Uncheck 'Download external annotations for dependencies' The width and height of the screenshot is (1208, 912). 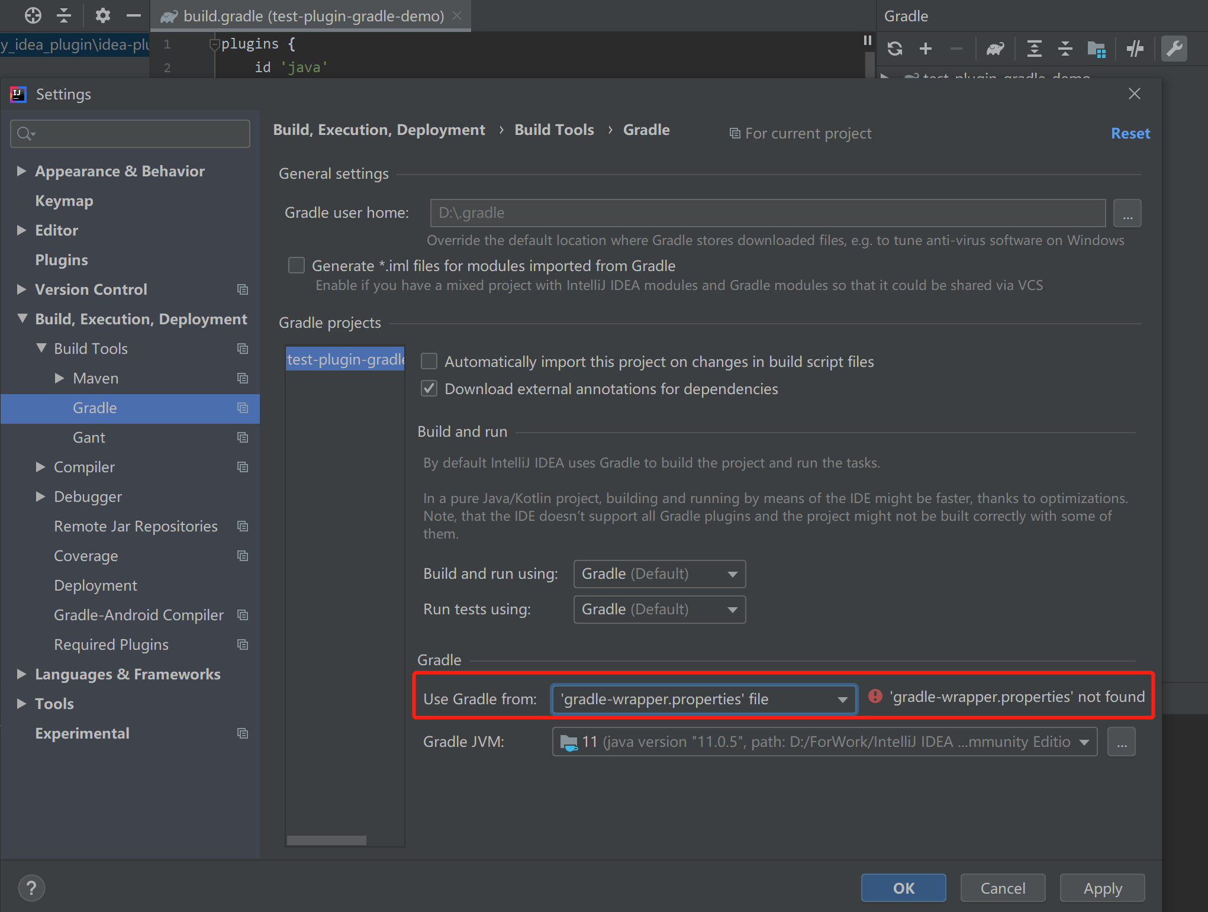coord(429,388)
